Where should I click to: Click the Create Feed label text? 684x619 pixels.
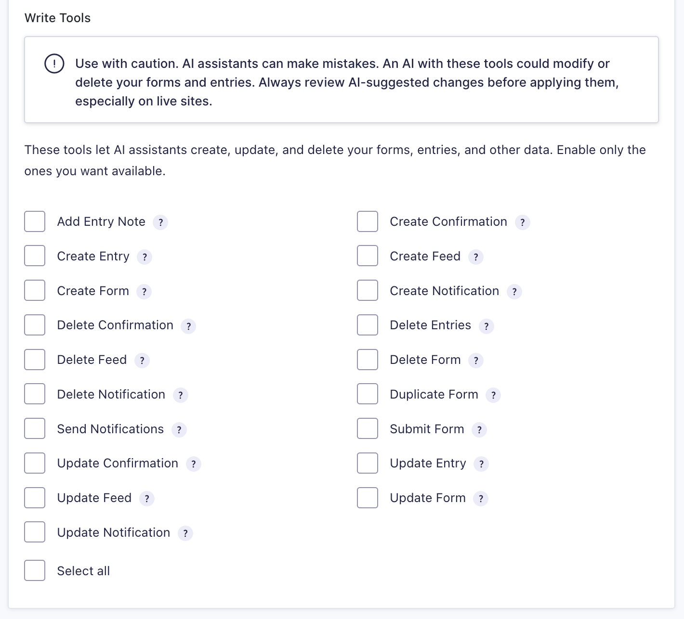425,256
